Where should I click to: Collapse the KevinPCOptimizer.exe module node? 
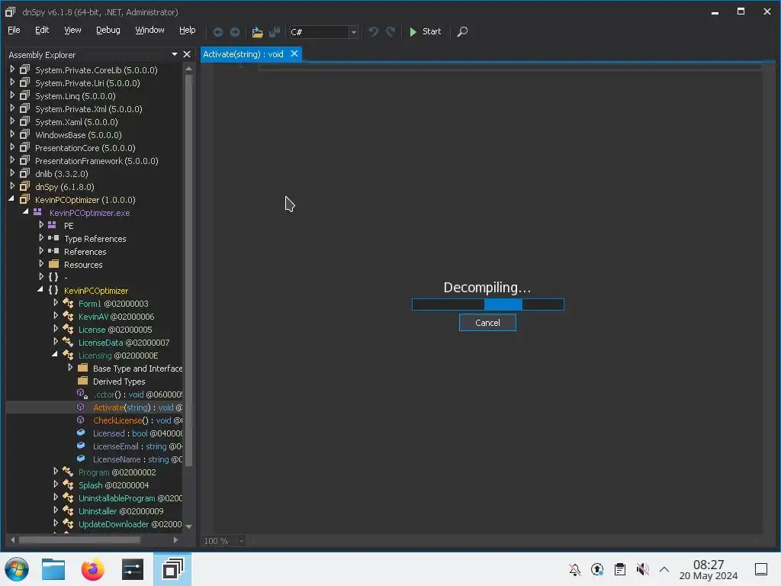pyautogui.click(x=26, y=212)
